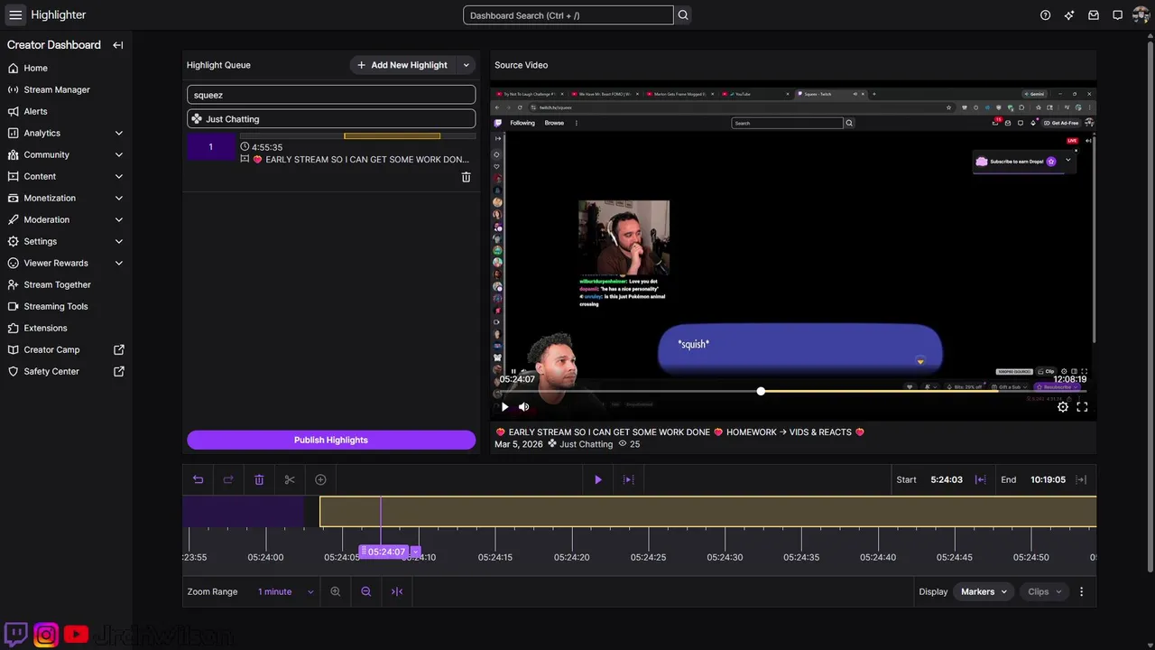Fit timeline to the segment
The height and width of the screenshot is (650, 1155).
tap(397, 591)
